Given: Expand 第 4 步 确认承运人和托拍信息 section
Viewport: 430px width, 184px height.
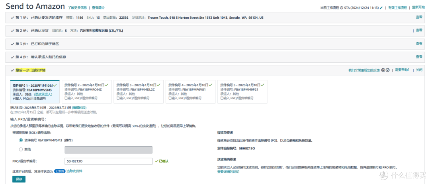Looking at the screenshot, I should 215,57.
